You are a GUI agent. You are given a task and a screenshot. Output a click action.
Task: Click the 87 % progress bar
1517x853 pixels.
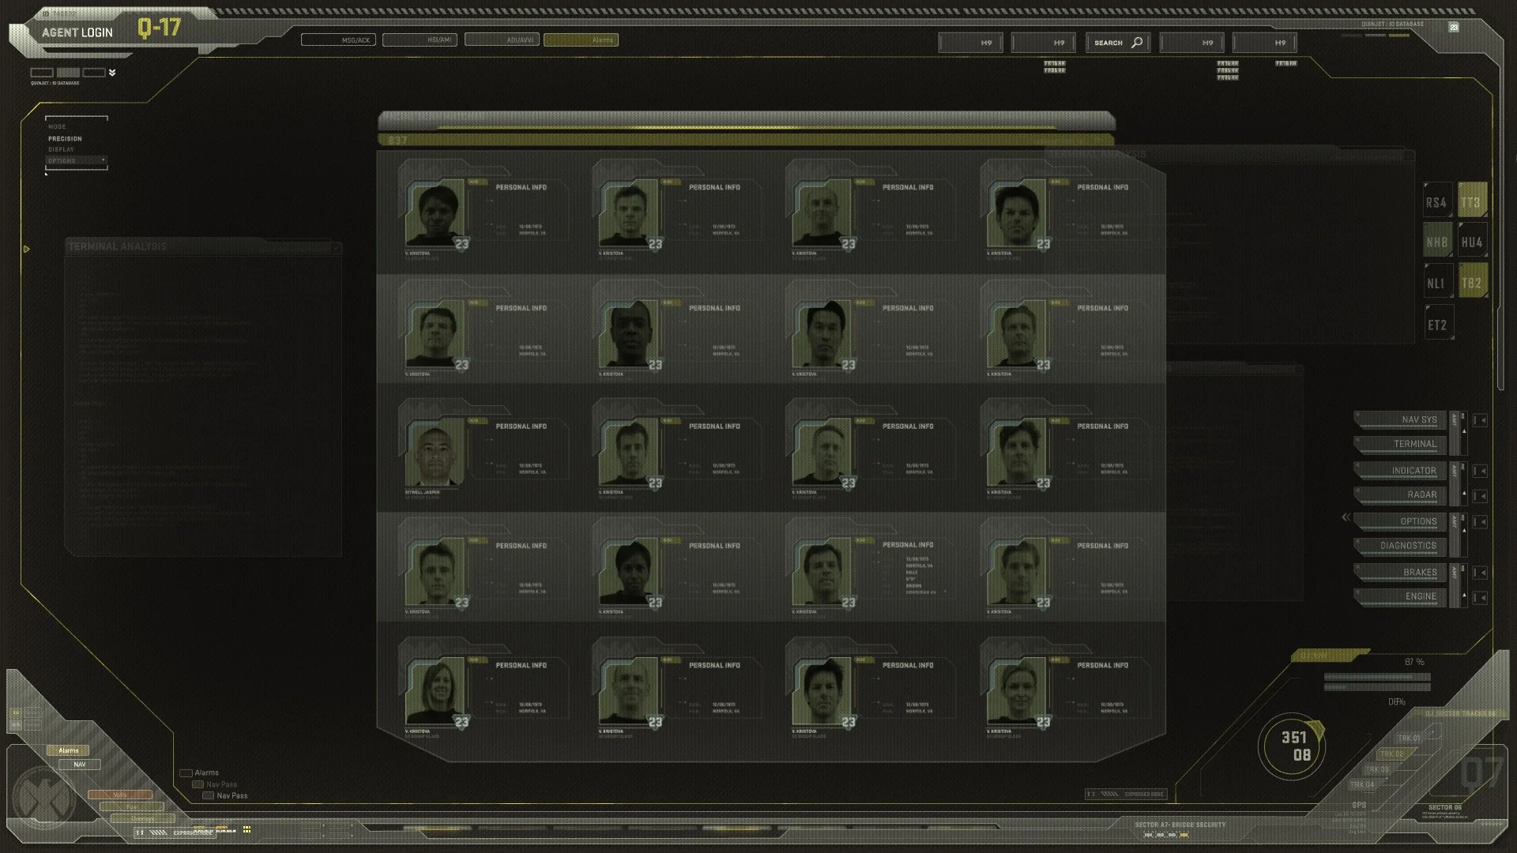pyautogui.click(x=1376, y=677)
